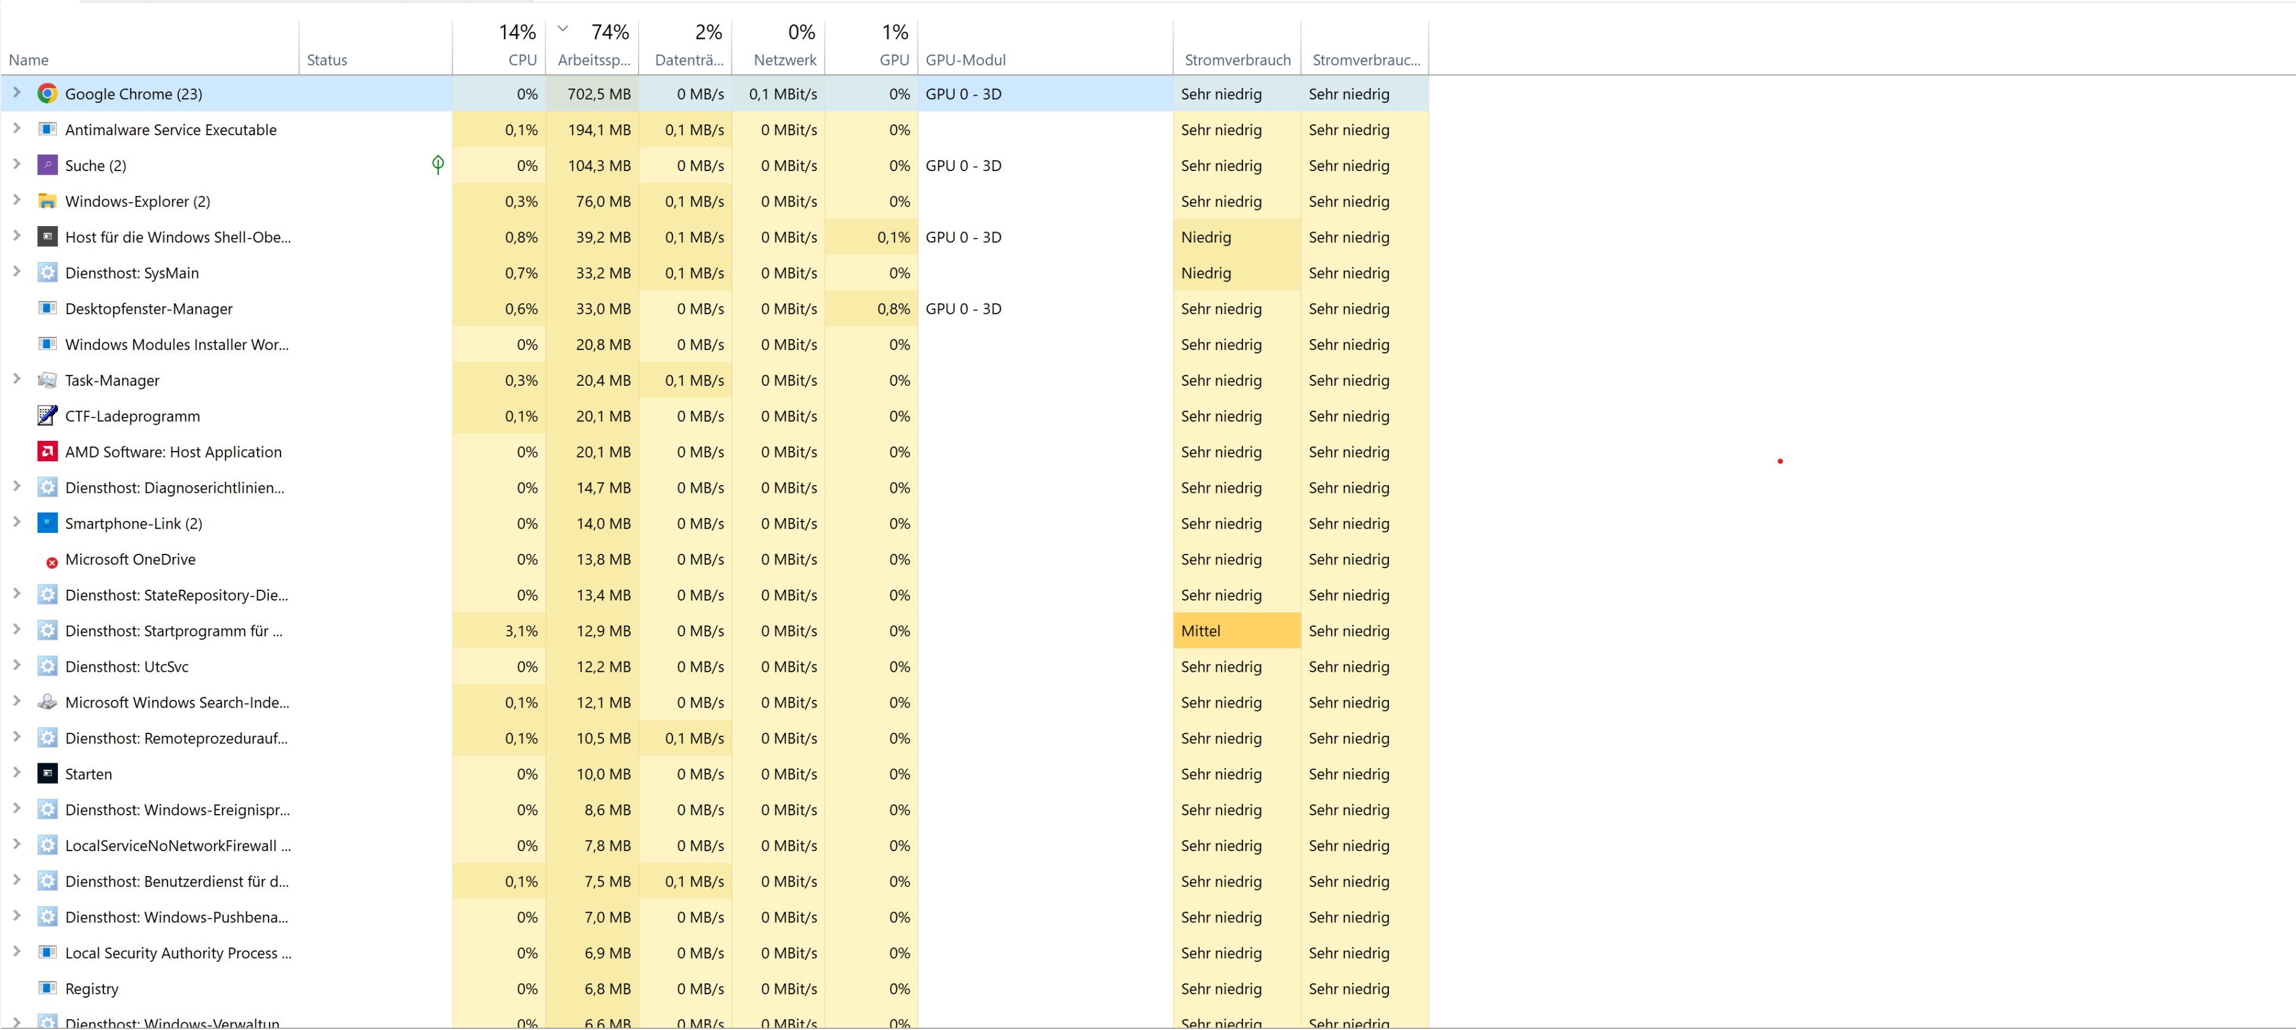This screenshot has height=1030, width=2296.
Task: Click the GPU-Modul column header
Action: [x=965, y=60]
